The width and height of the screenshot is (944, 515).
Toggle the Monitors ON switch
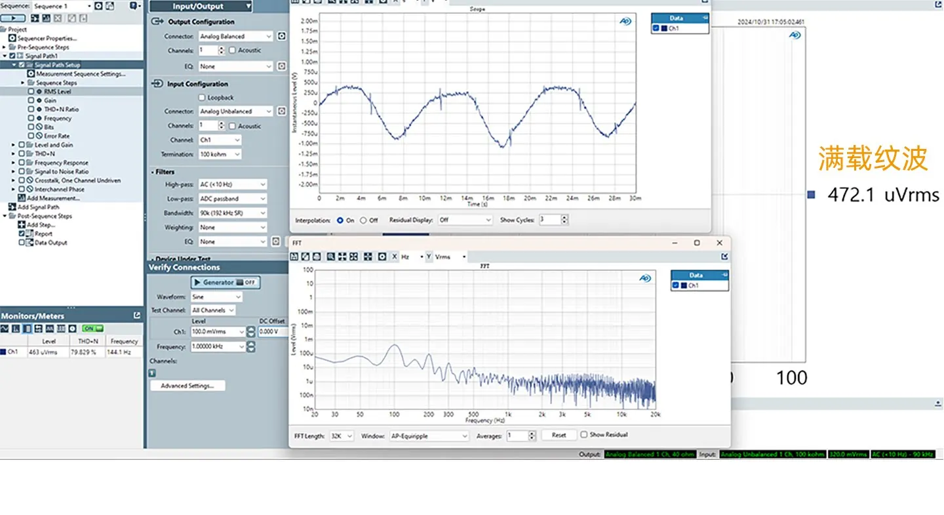tap(92, 328)
